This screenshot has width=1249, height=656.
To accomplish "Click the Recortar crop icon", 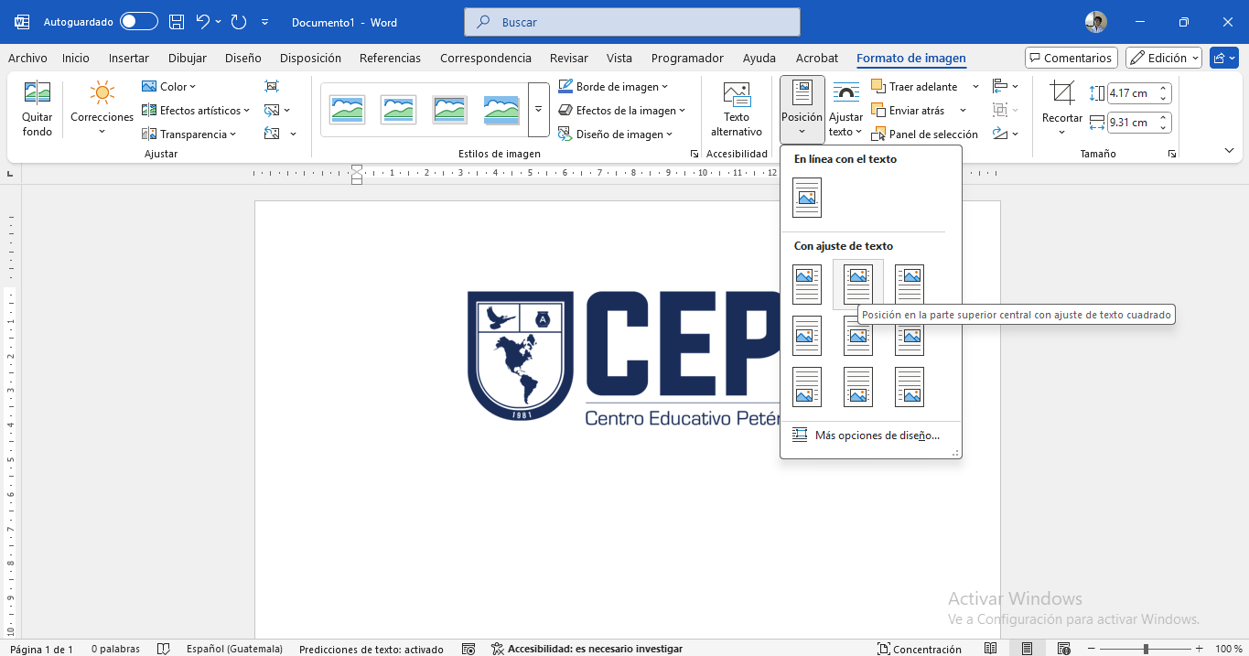I will (x=1062, y=92).
